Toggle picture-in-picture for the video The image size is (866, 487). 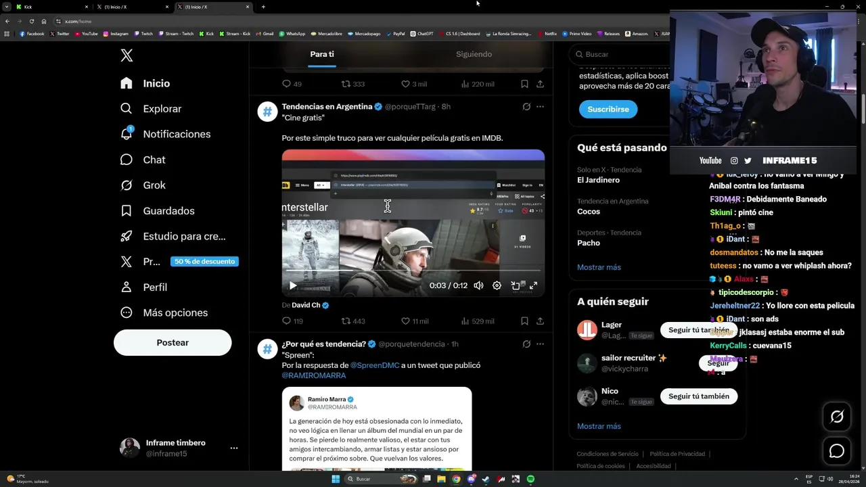[x=515, y=285]
